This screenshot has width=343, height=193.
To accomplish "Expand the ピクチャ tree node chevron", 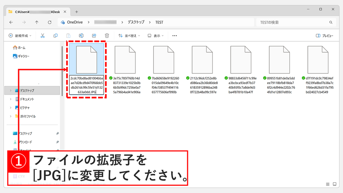I will 10,108.
